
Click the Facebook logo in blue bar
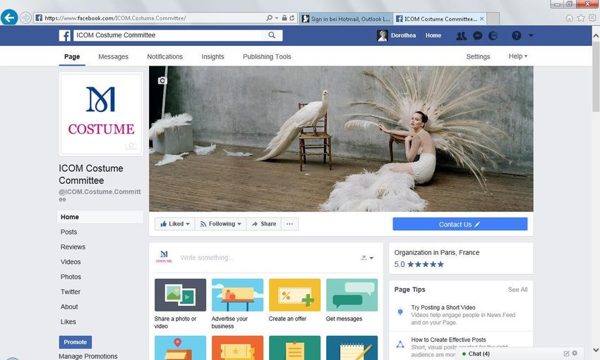tap(65, 35)
